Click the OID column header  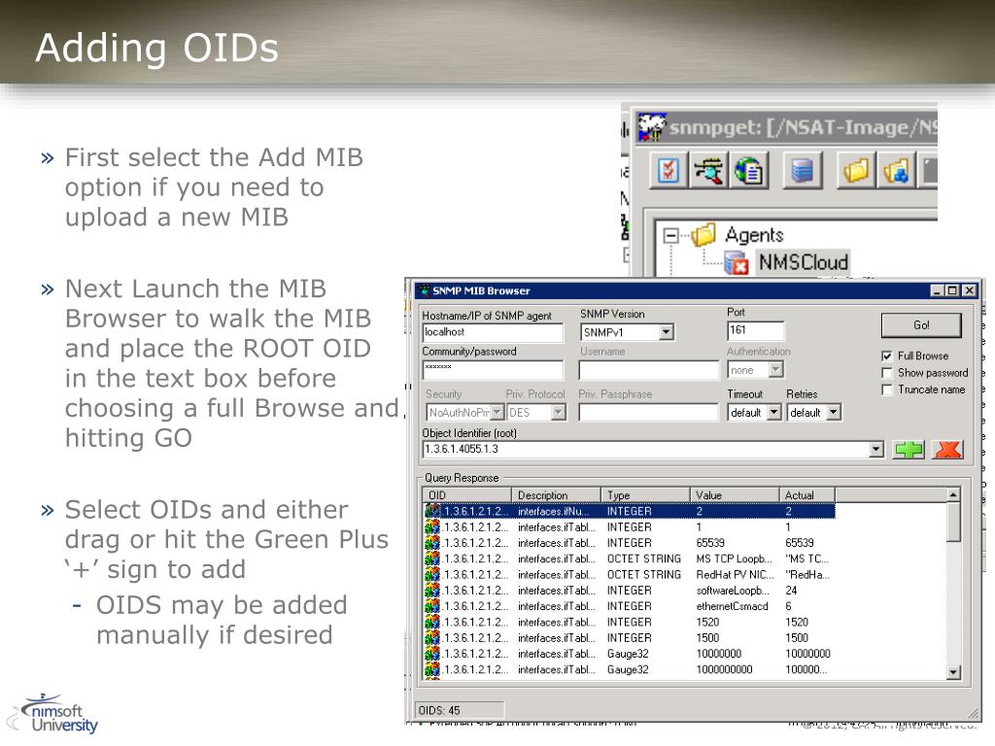[x=467, y=494]
